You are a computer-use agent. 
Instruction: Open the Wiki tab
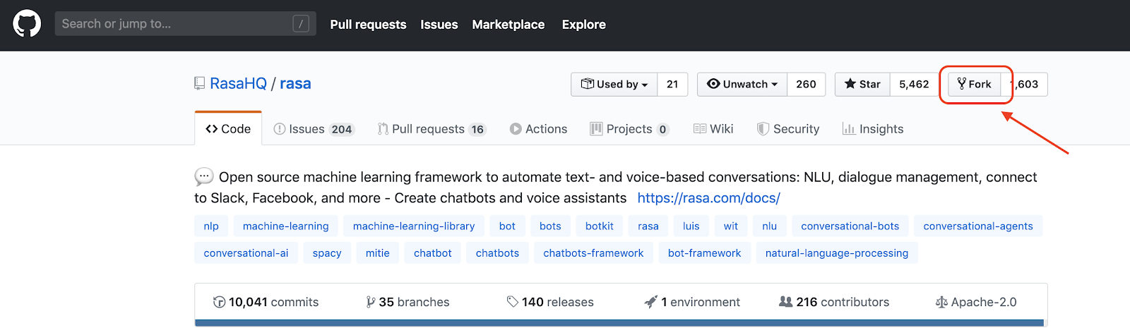(713, 129)
